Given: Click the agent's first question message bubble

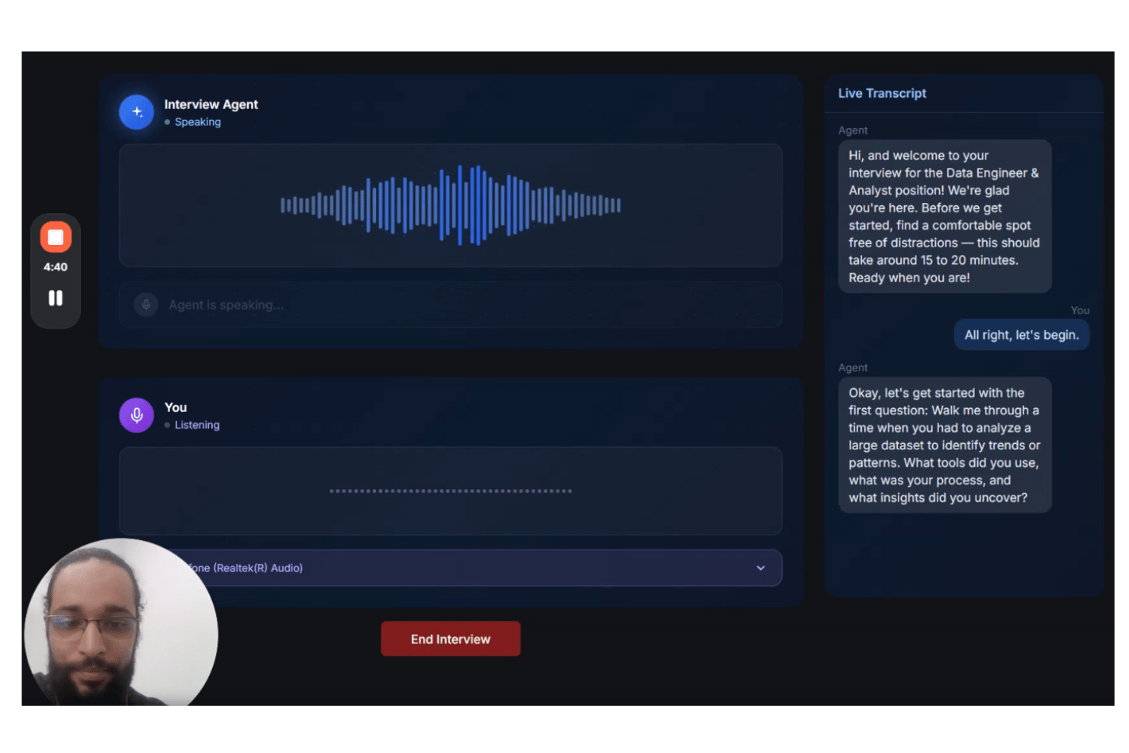Looking at the screenshot, I should [x=944, y=445].
